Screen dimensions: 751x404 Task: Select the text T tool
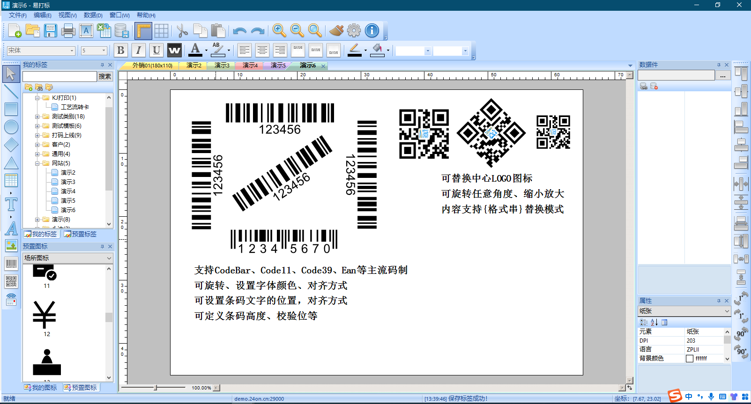[x=11, y=205]
